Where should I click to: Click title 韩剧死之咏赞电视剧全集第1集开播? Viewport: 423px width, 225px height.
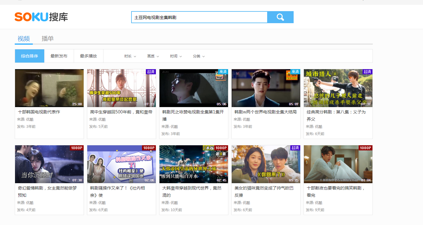[193, 116]
